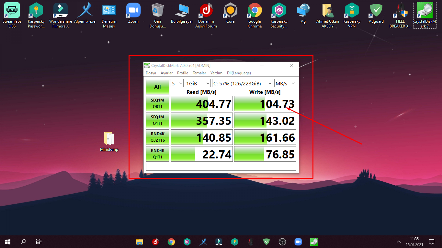Open the Temalar menu
The height and width of the screenshot is (248, 442).
pyautogui.click(x=199, y=73)
